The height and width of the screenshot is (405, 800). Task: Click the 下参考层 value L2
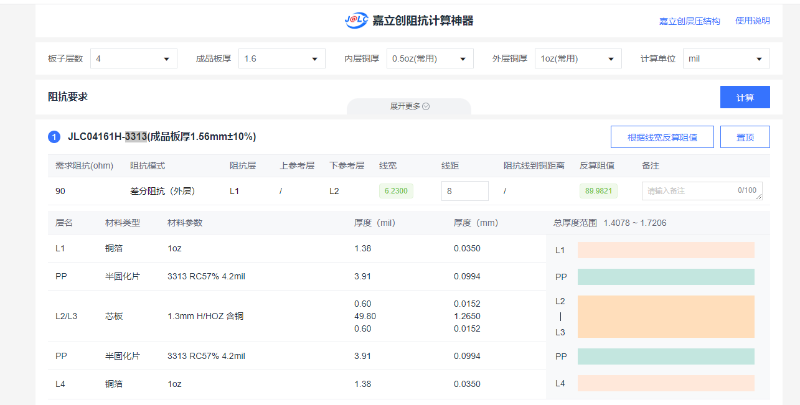[334, 191]
